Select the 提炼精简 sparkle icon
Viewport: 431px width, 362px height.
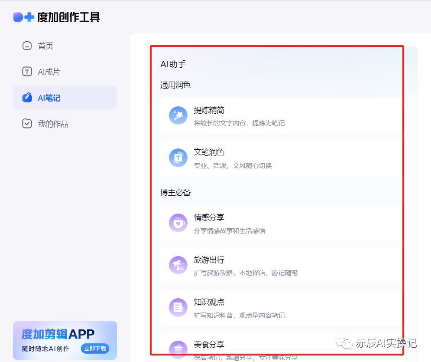[x=178, y=115]
